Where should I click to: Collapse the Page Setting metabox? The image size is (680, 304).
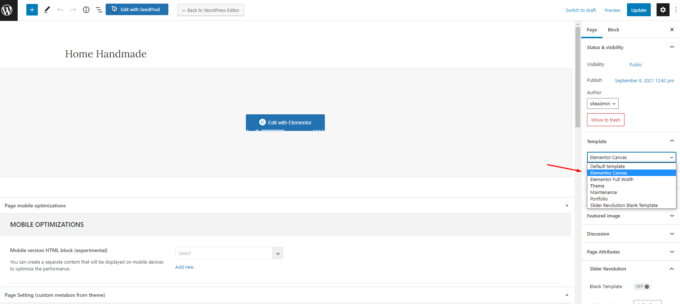pos(567,295)
